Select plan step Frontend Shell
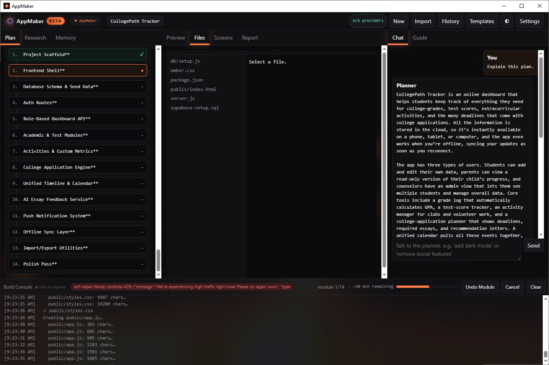Image resolution: width=549 pixels, height=365 pixels. 78,70
